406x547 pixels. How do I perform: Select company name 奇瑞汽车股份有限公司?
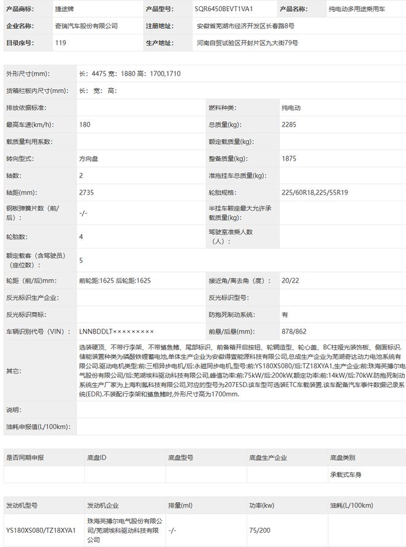87,26
